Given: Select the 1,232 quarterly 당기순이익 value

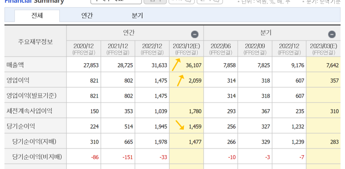Looking at the screenshot, I should pyautogui.click(x=298, y=127).
